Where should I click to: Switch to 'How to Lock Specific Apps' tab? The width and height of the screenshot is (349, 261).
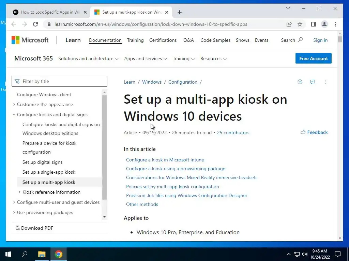(x=50, y=12)
